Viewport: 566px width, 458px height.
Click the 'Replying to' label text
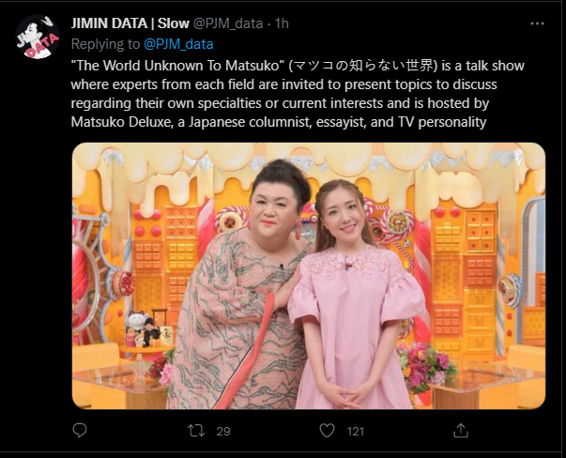click(105, 44)
